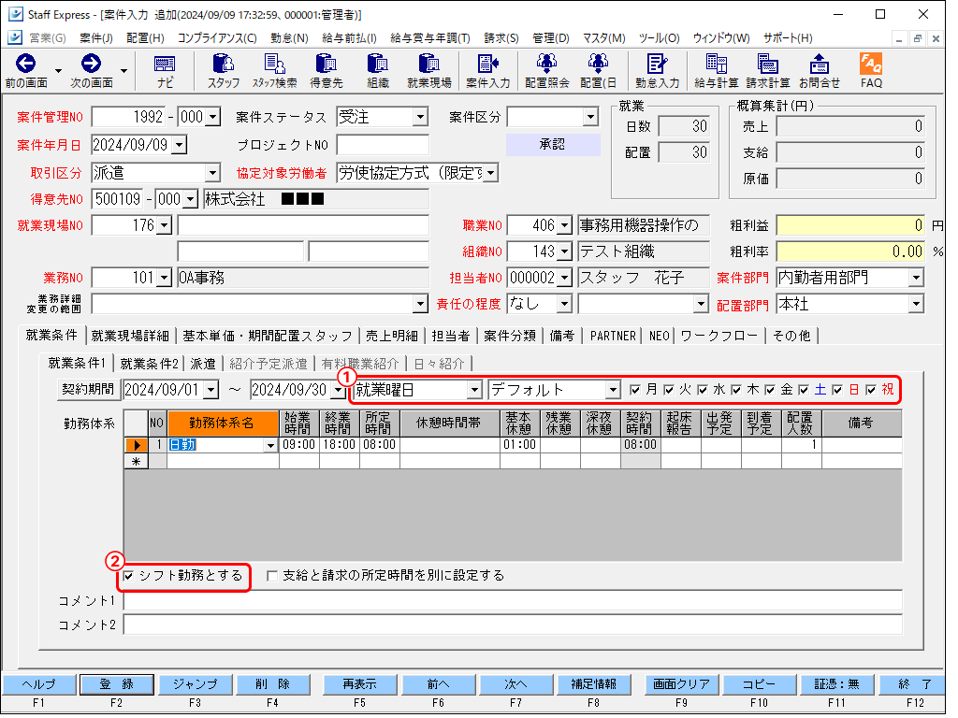The image size is (958, 718).
Task: Click the 削除 F4 button
Action: tap(272, 684)
